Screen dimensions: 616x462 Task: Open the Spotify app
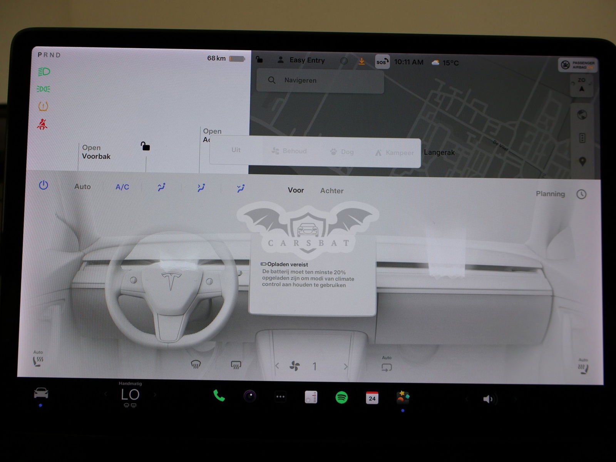click(341, 397)
